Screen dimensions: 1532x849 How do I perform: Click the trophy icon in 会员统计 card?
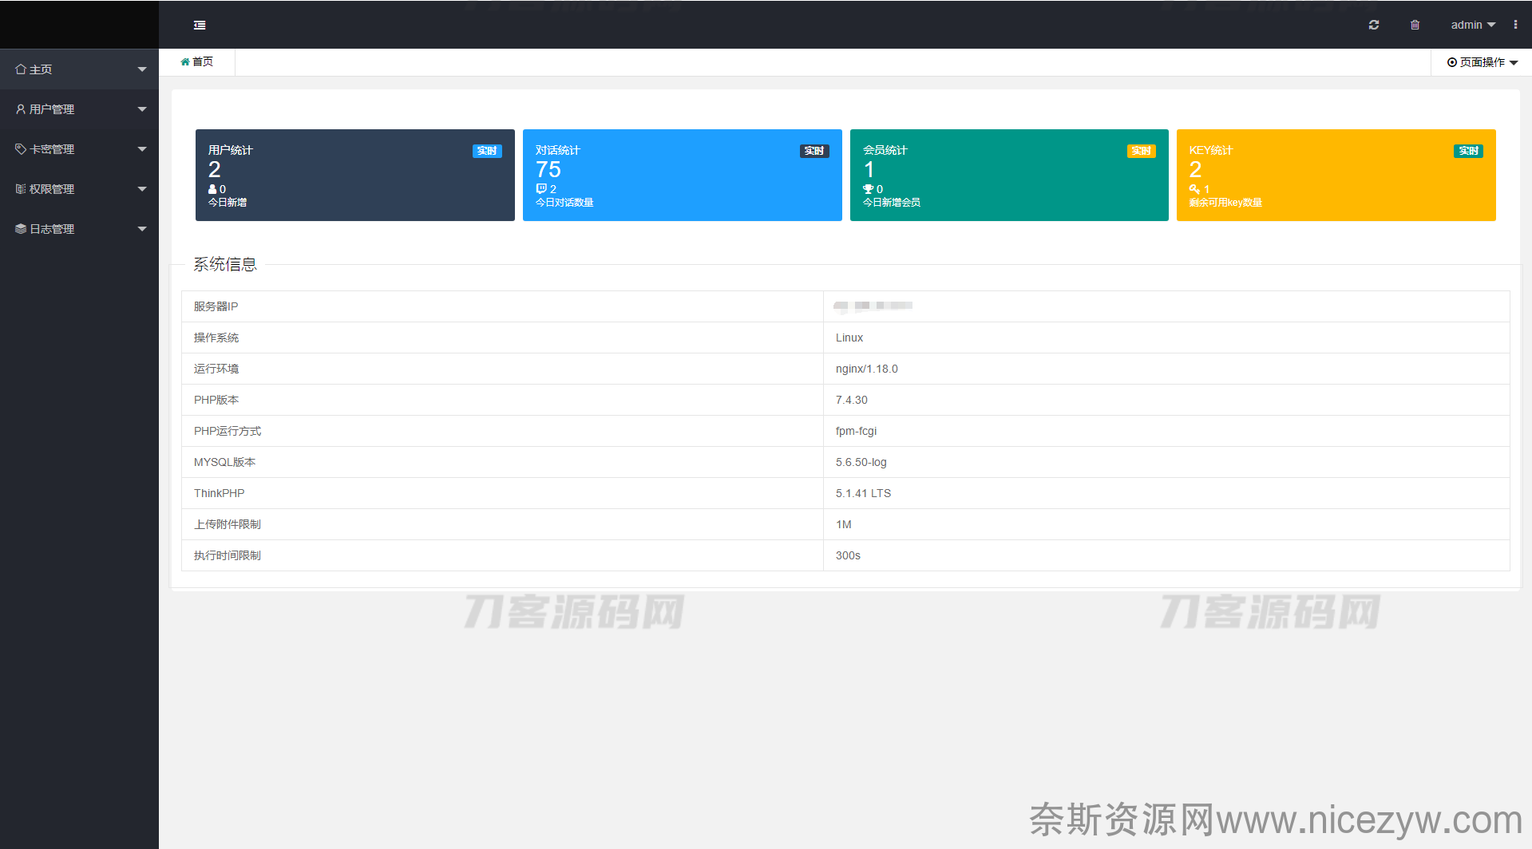pyautogui.click(x=868, y=189)
